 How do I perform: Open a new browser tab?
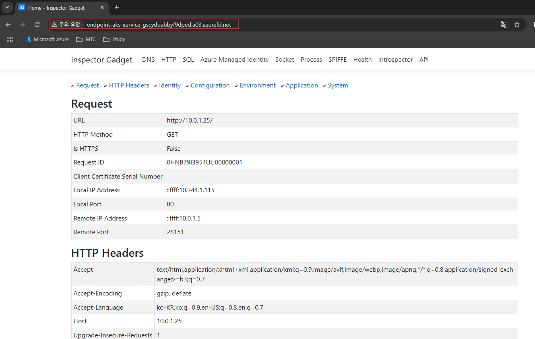click(117, 7)
